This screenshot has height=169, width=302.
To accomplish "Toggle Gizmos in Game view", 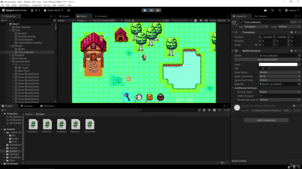I will pos(221,21).
